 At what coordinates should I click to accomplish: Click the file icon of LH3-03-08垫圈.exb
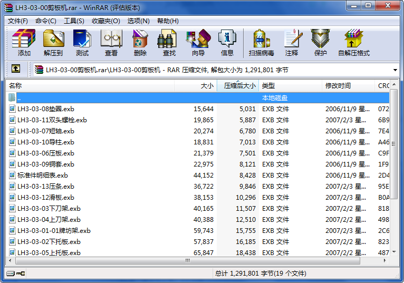pyautogui.click(x=12, y=109)
